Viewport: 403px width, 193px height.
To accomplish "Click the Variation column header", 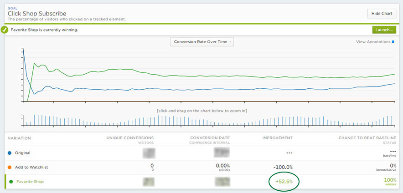I will 19,138.
